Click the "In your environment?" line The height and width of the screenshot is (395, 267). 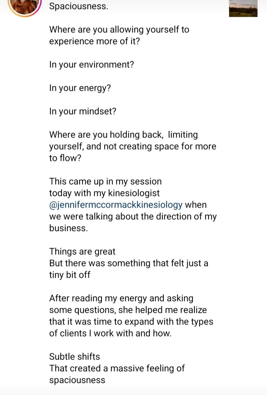tap(91, 65)
